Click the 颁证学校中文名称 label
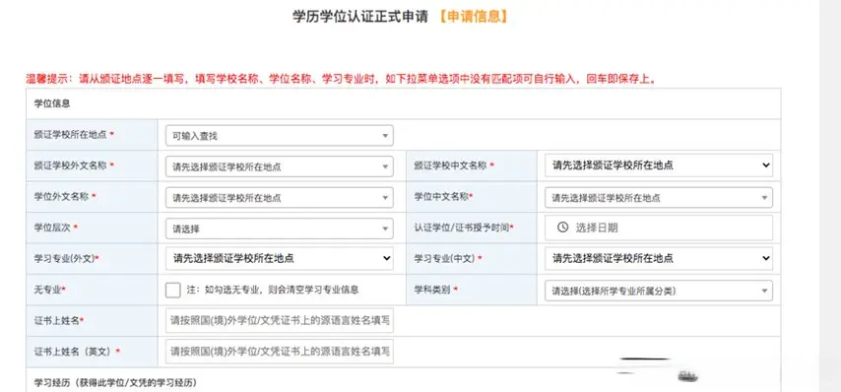841x392 pixels. click(454, 166)
